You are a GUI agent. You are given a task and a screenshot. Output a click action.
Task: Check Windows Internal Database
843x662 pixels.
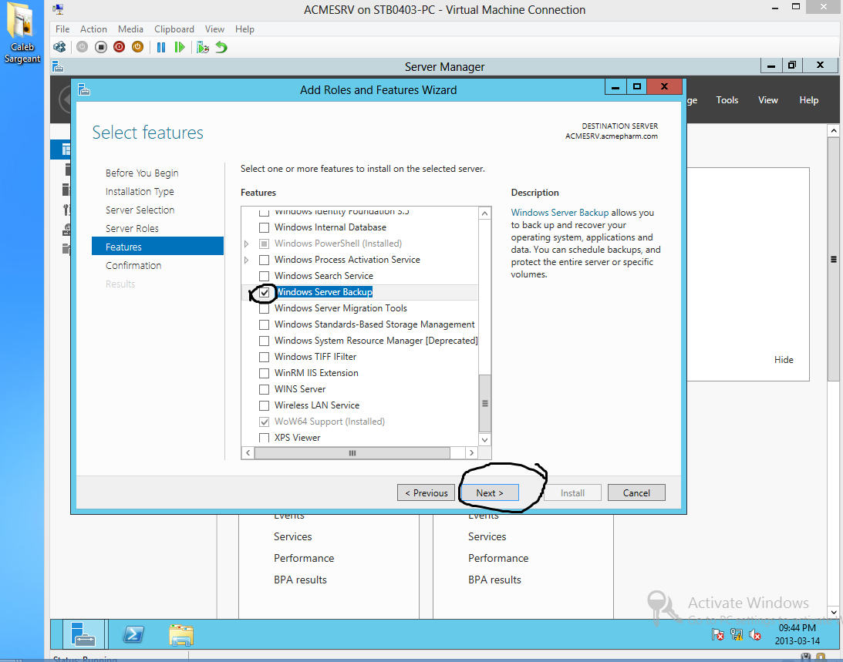(x=264, y=227)
